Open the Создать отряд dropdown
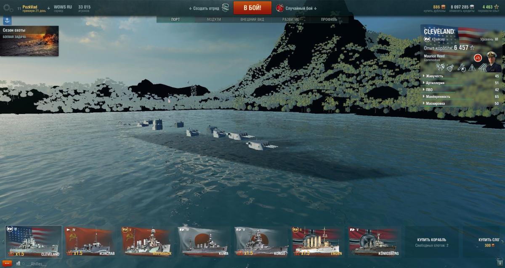505x268 pixels. point(204,8)
